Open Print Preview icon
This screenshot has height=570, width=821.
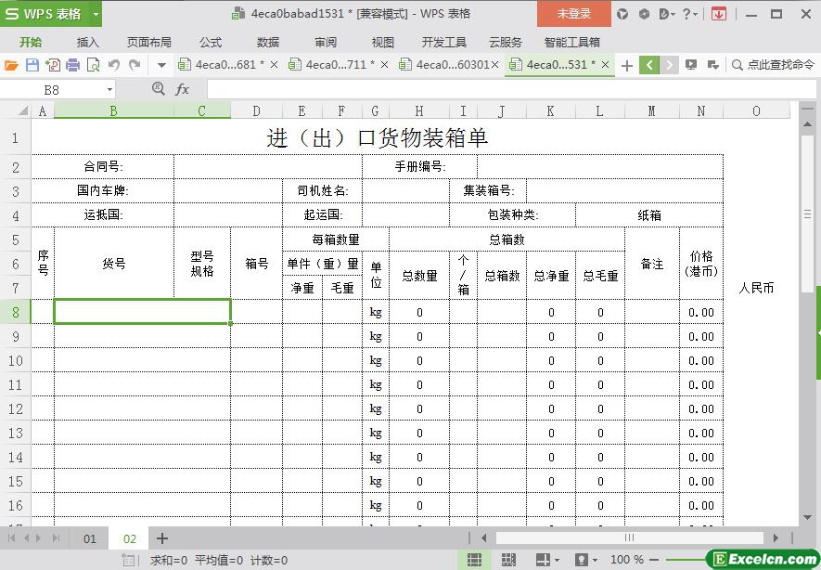pos(93,65)
